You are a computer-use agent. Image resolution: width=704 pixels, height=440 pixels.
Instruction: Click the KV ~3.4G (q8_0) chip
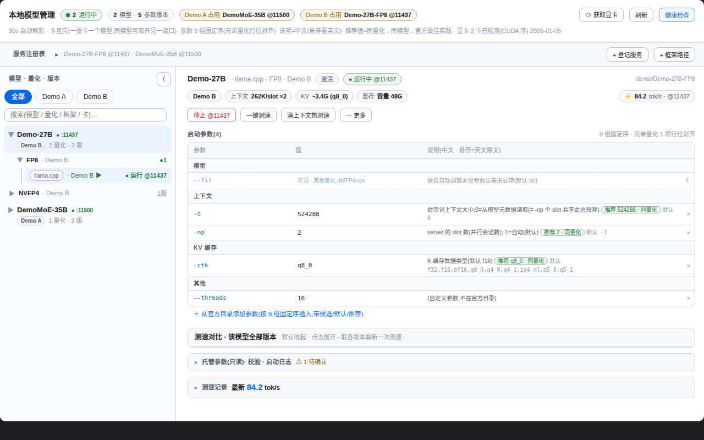click(x=324, y=96)
